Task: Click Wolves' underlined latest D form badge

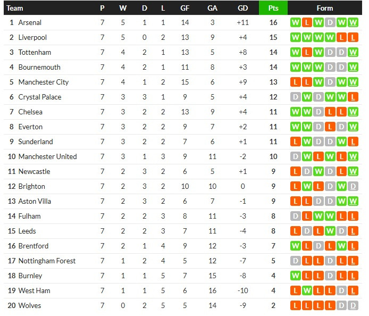Action: [354, 306]
